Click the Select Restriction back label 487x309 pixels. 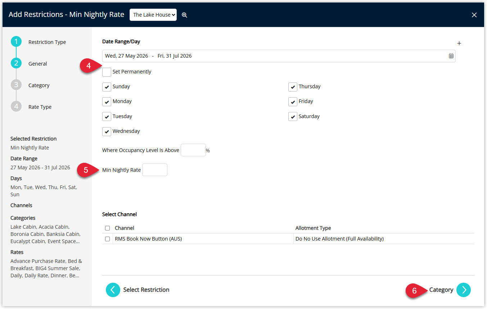146,290
